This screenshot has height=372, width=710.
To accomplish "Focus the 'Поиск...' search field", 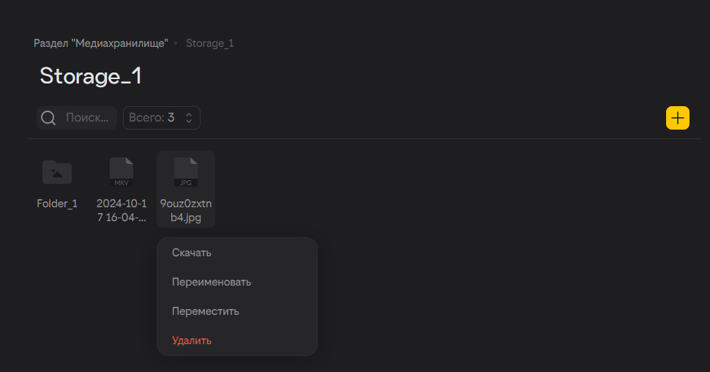I will point(88,118).
